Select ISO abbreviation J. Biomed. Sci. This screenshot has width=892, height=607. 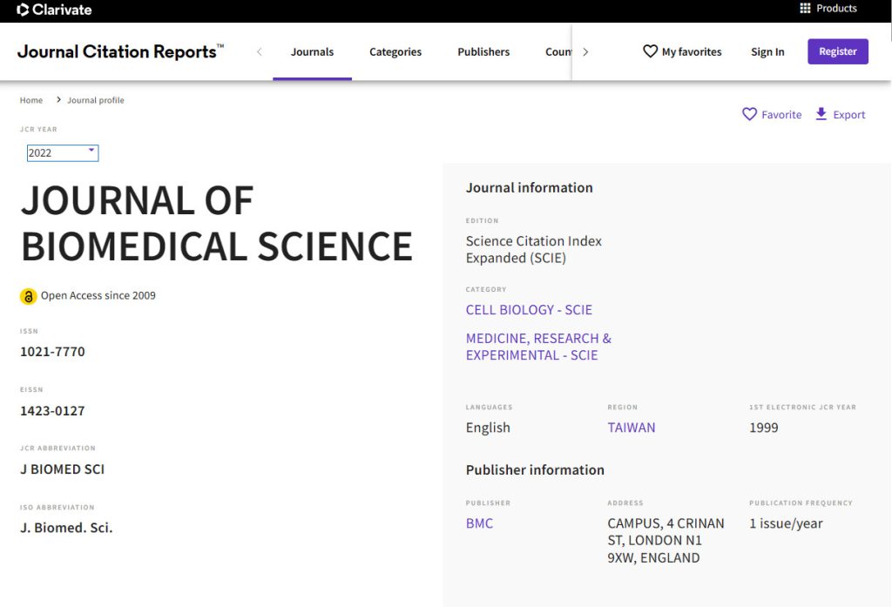click(66, 528)
